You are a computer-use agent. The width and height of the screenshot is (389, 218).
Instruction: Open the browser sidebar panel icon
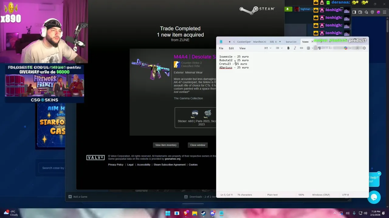(354, 12)
